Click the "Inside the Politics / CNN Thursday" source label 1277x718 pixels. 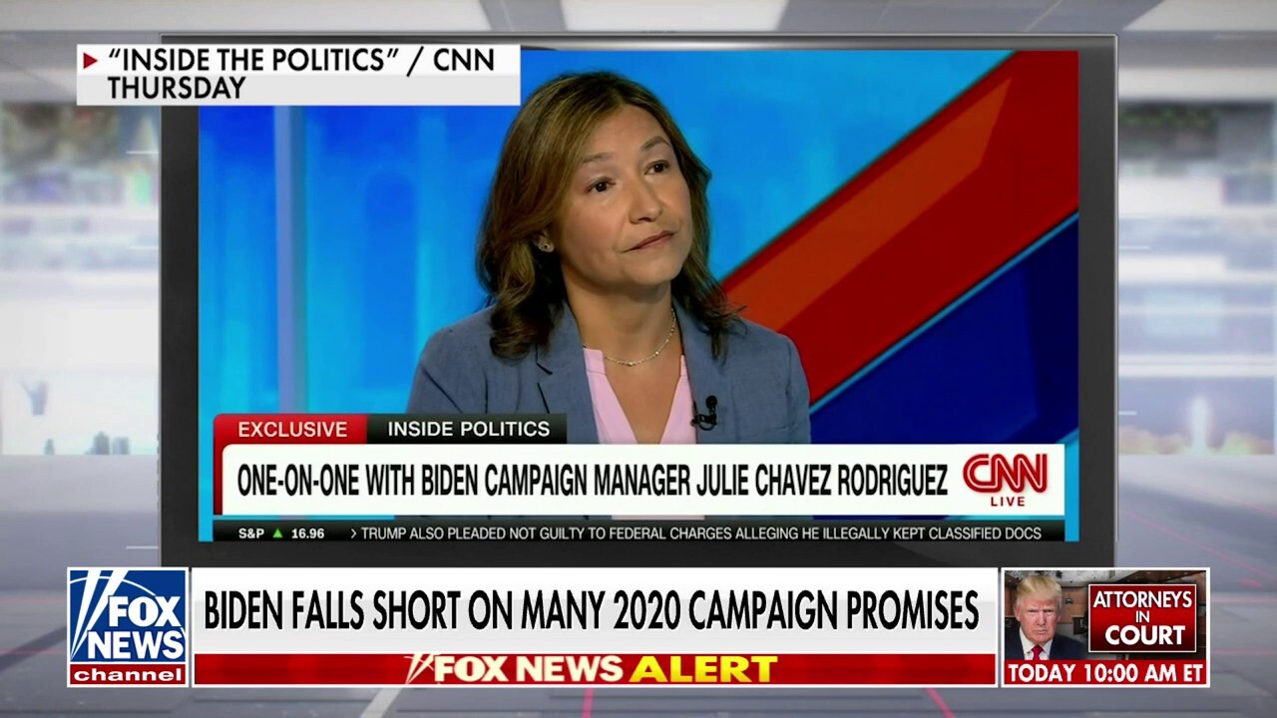pos(298,75)
